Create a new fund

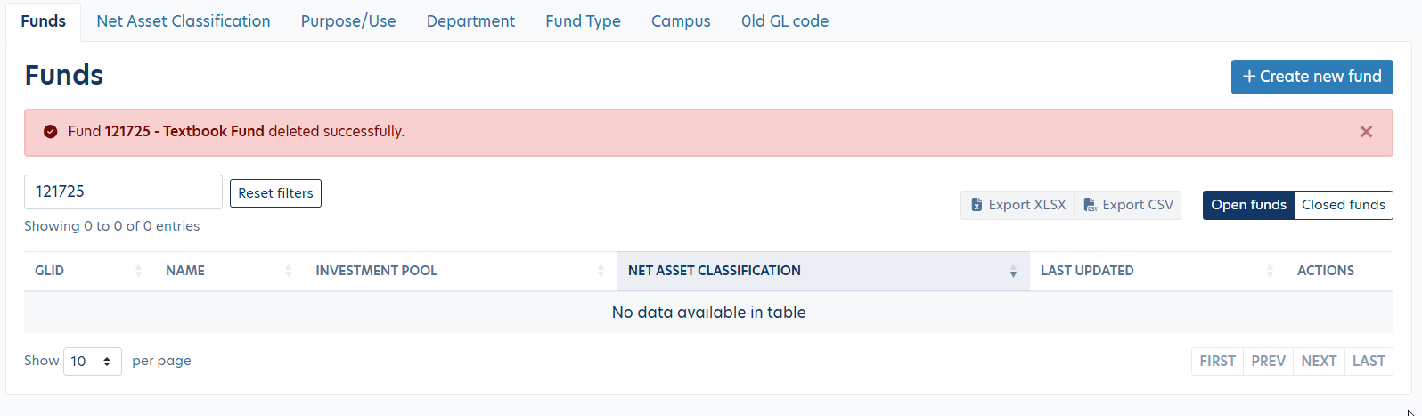pos(1312,77)
